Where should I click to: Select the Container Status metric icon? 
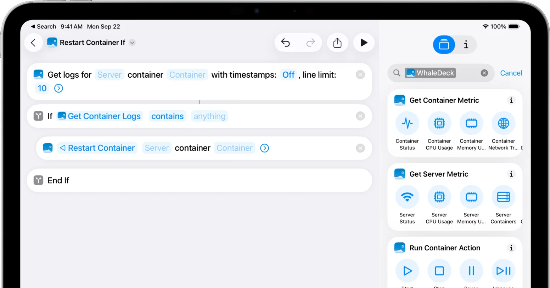click(407, 123)
